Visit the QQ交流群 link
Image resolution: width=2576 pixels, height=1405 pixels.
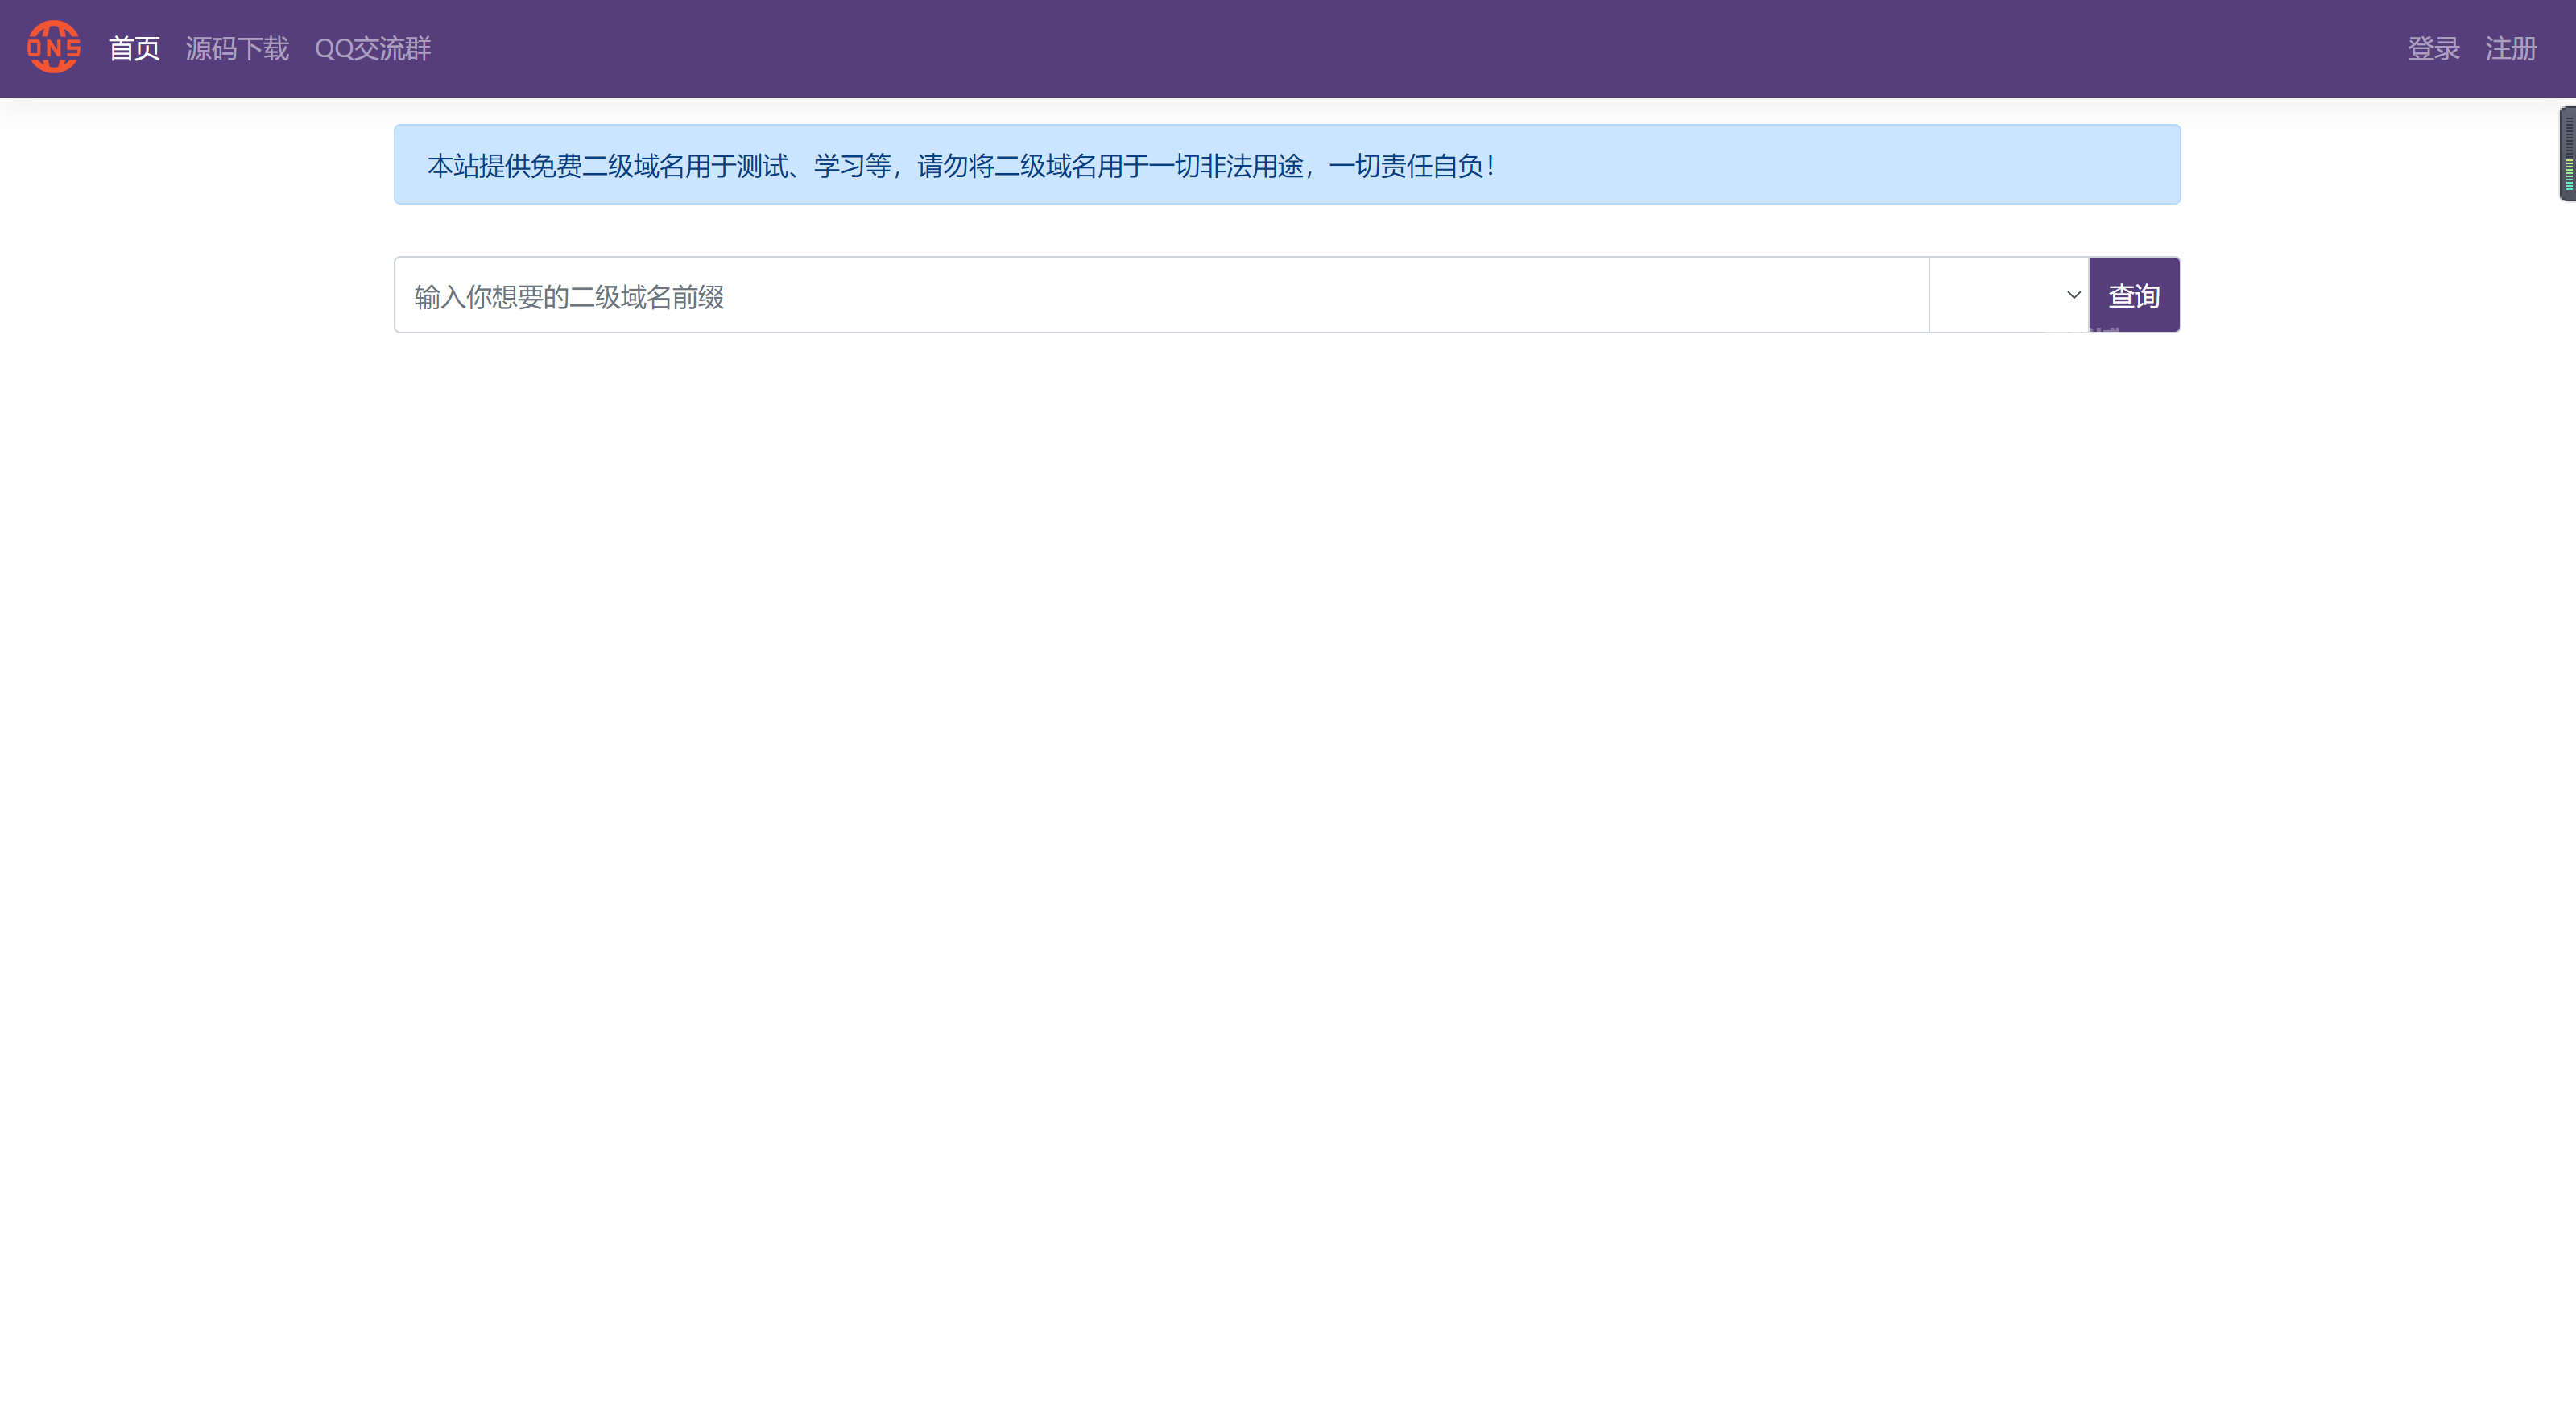373,47
